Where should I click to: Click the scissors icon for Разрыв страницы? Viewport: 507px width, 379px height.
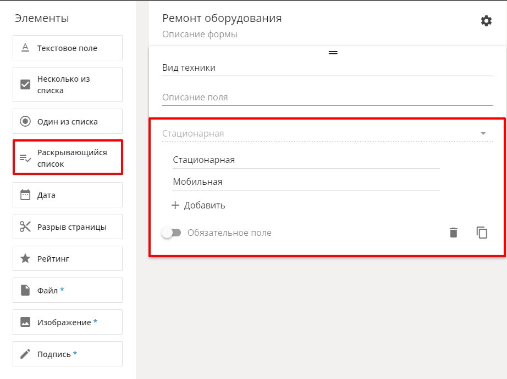coord(25,227)
